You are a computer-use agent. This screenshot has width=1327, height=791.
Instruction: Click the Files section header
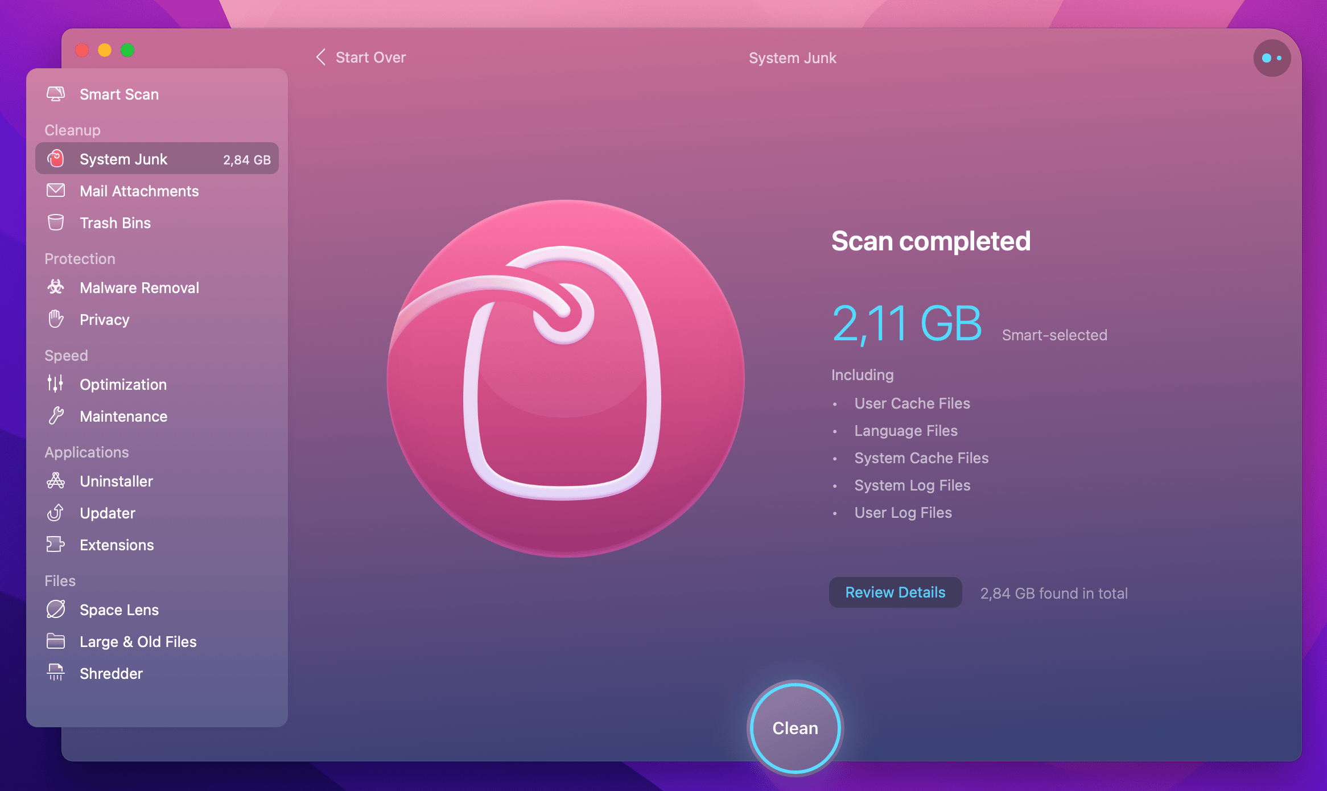click(x=60, y=580)
